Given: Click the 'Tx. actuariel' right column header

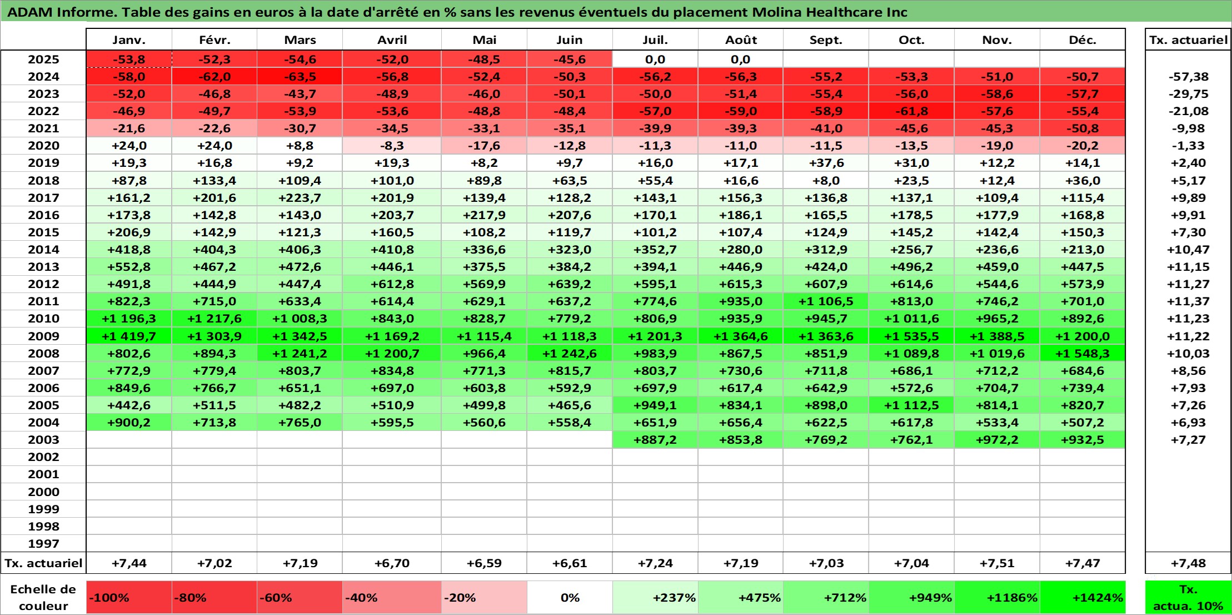Looking at the screenshot, I should click(x=1188, y=39).
